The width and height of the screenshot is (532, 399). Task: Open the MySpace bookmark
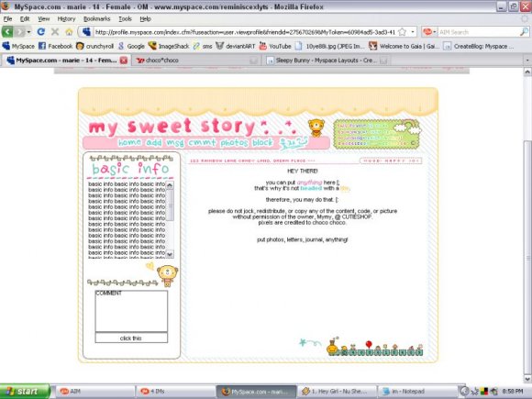pos(18,46)
